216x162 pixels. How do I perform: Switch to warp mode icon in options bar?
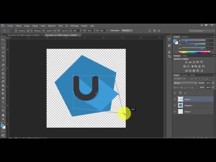[150, 30]
